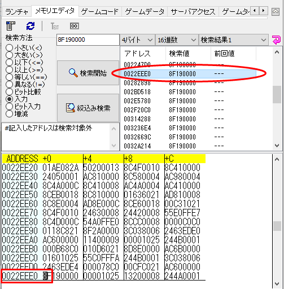Image resolution: width=284 pixels, height=289 pixels.
Task: Click the search results scrollbar thumb
Action: [277, 95]
